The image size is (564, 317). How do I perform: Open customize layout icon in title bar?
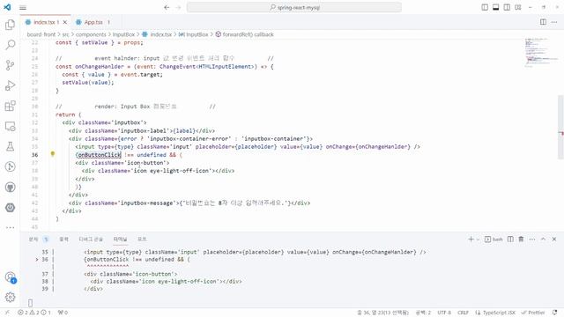click(518, 7)
